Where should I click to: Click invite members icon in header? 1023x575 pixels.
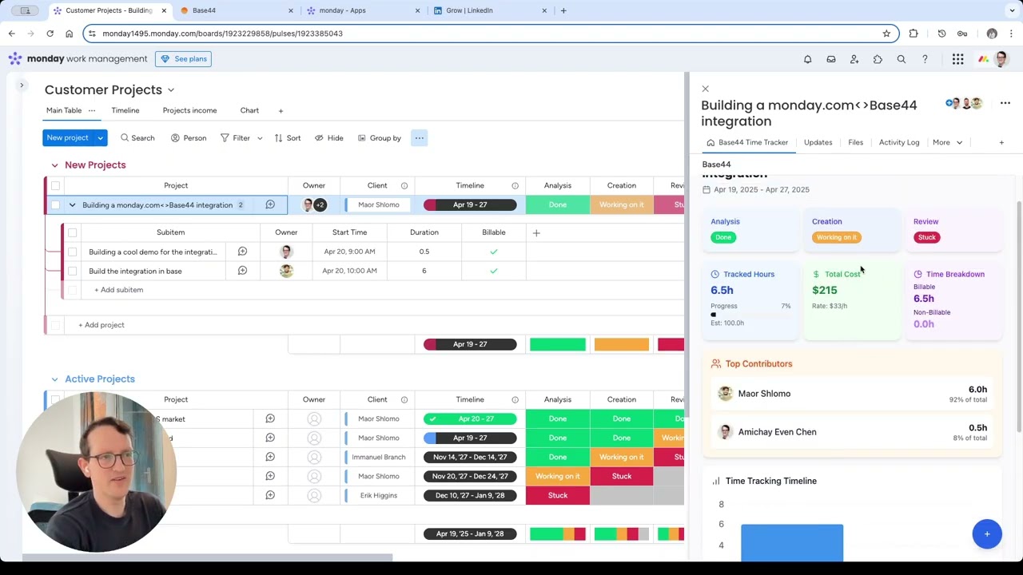854,59
